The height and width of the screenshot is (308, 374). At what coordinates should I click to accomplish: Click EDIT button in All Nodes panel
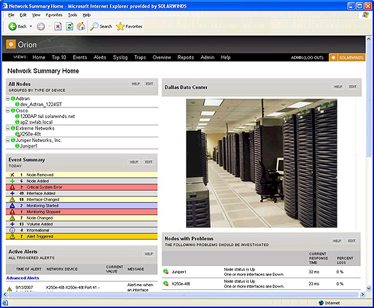click(150, 83)
